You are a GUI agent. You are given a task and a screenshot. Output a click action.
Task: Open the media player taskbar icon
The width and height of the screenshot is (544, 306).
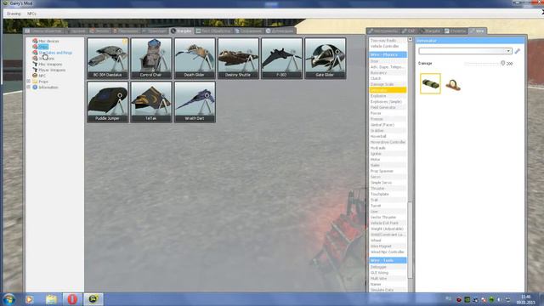(x=29, y=299)
